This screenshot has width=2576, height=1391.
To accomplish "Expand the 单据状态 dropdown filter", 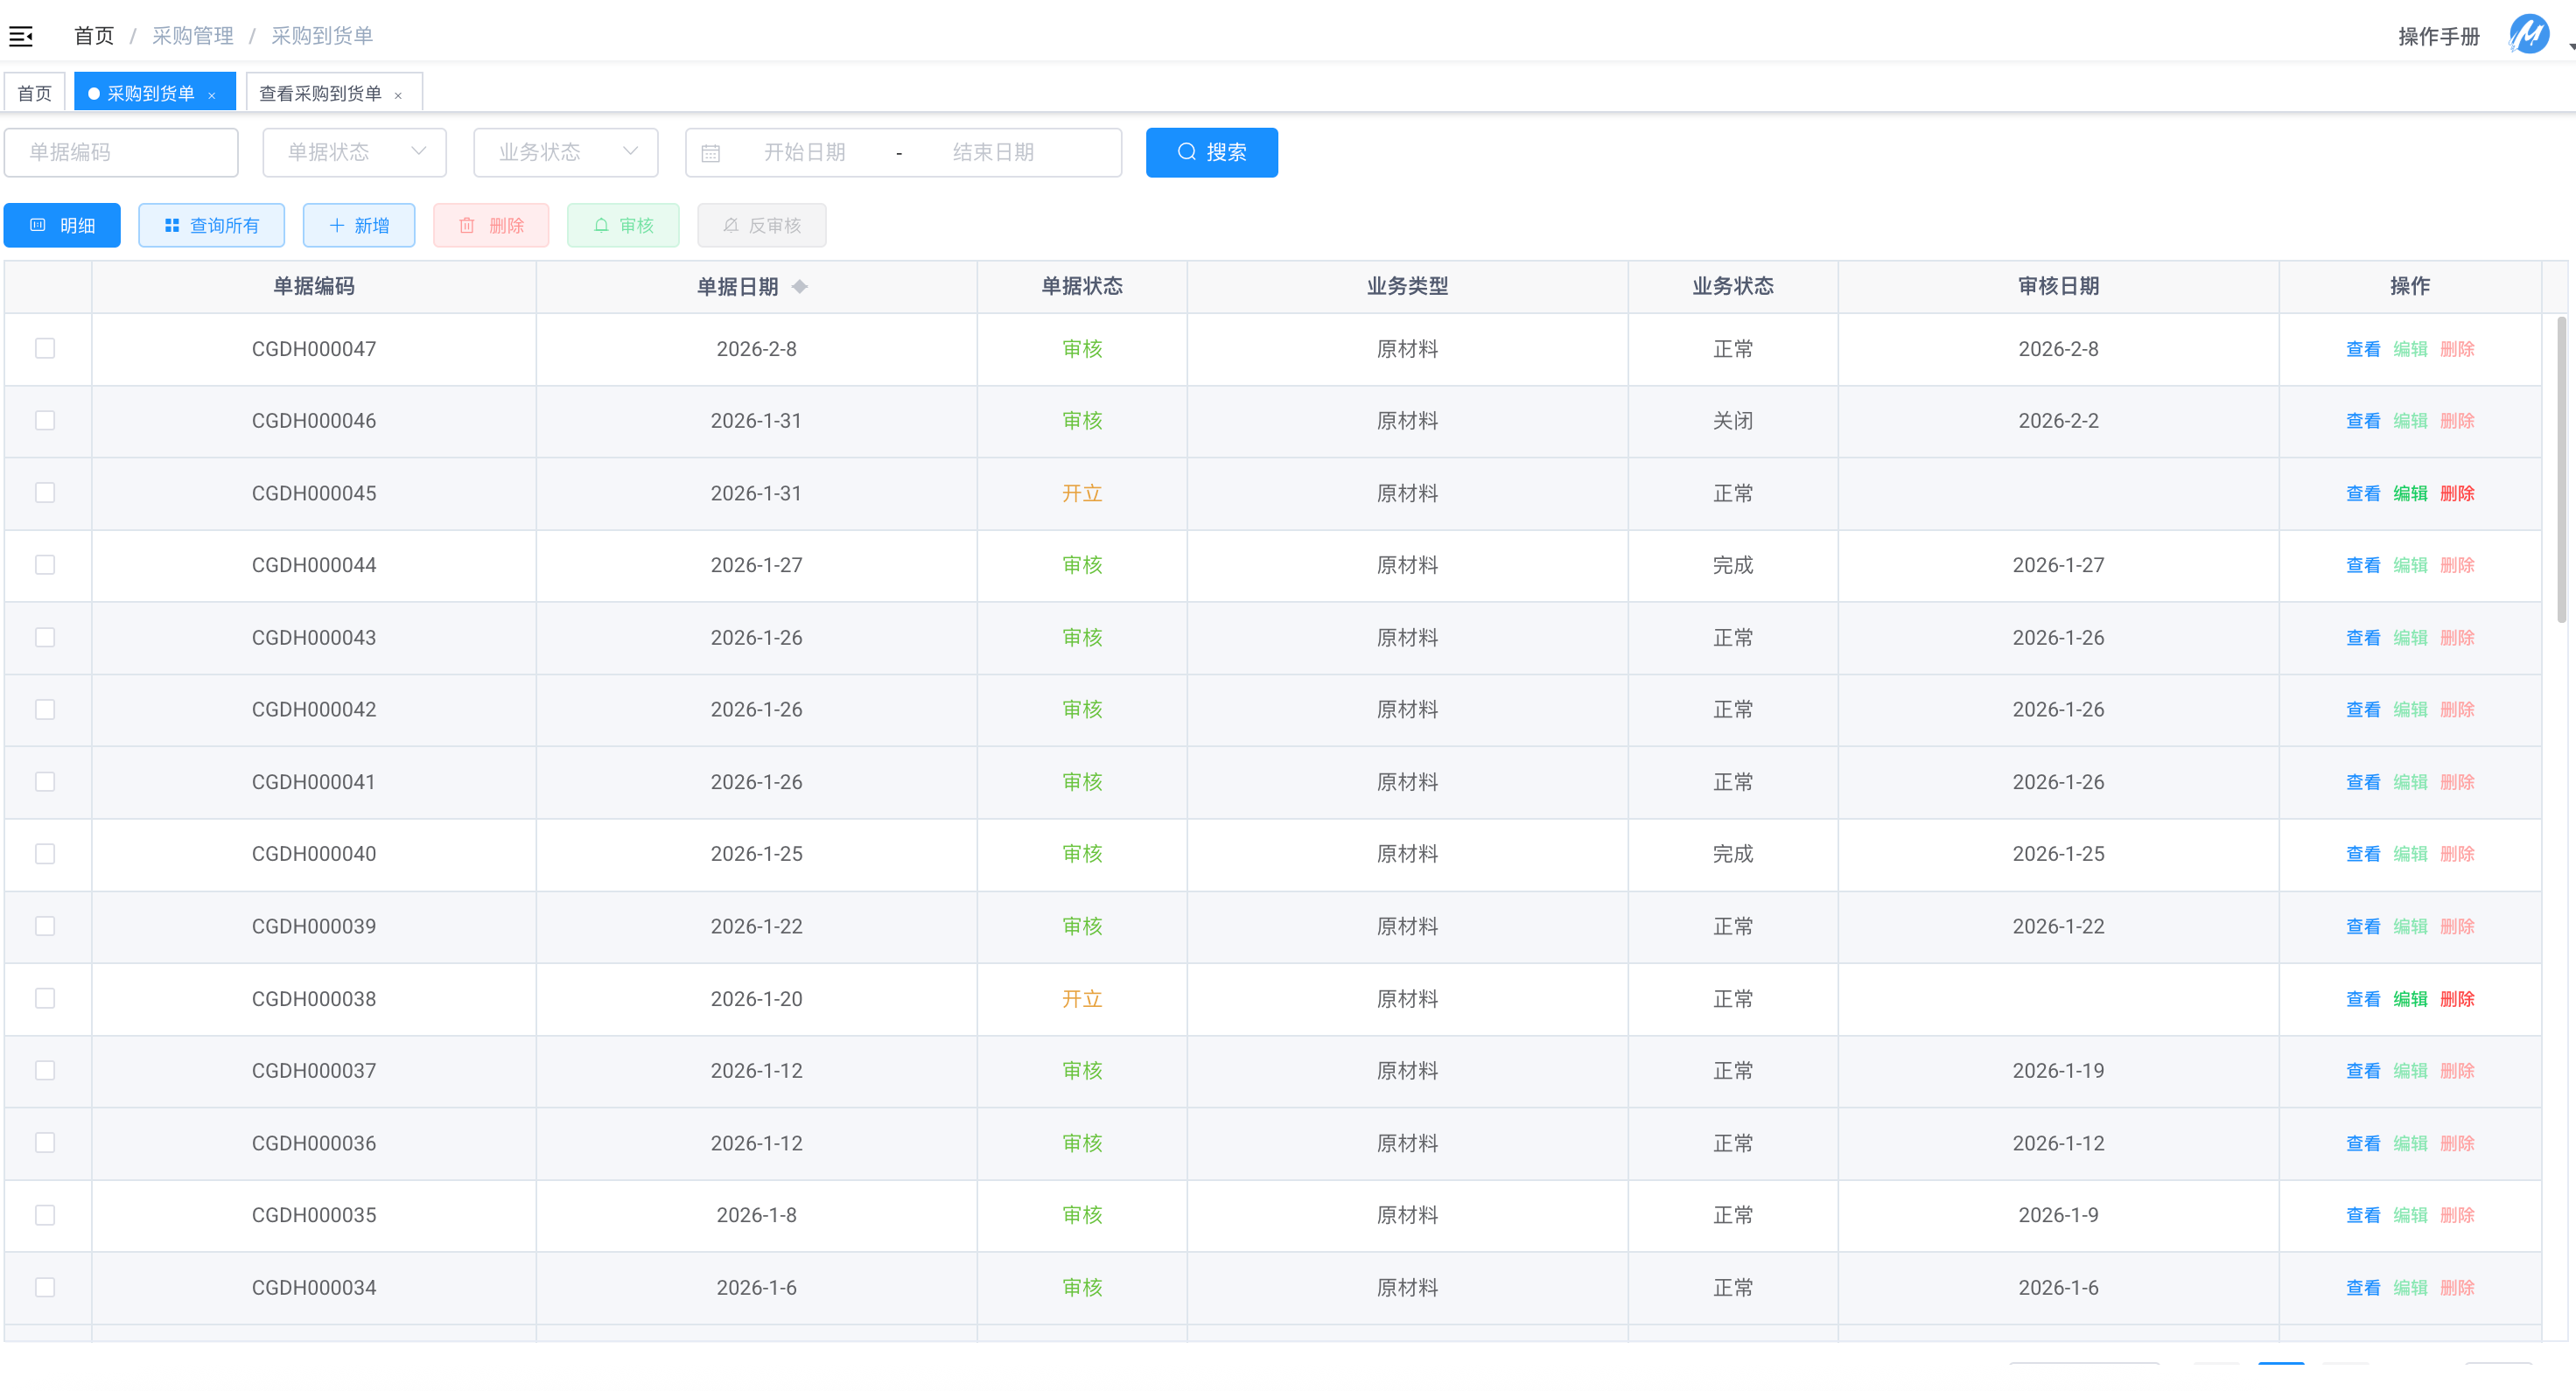I will (354, 152).
